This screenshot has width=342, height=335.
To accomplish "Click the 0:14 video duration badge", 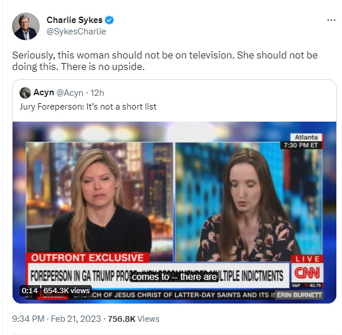I will [x=30, y=291].
